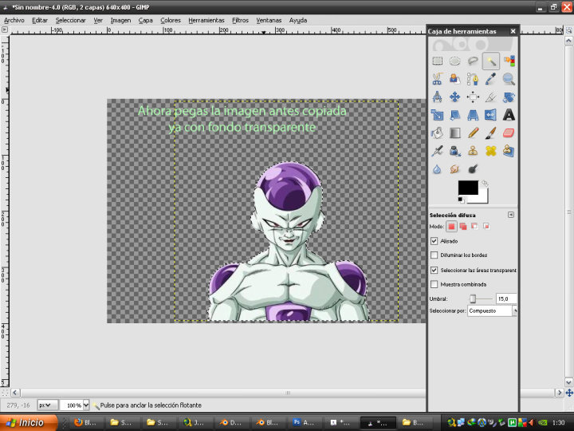Viewport: 574px width, 431px height.
Task: Toggle Seleccionar las áreas transparentes checkbox
Action: click(434, 270)
